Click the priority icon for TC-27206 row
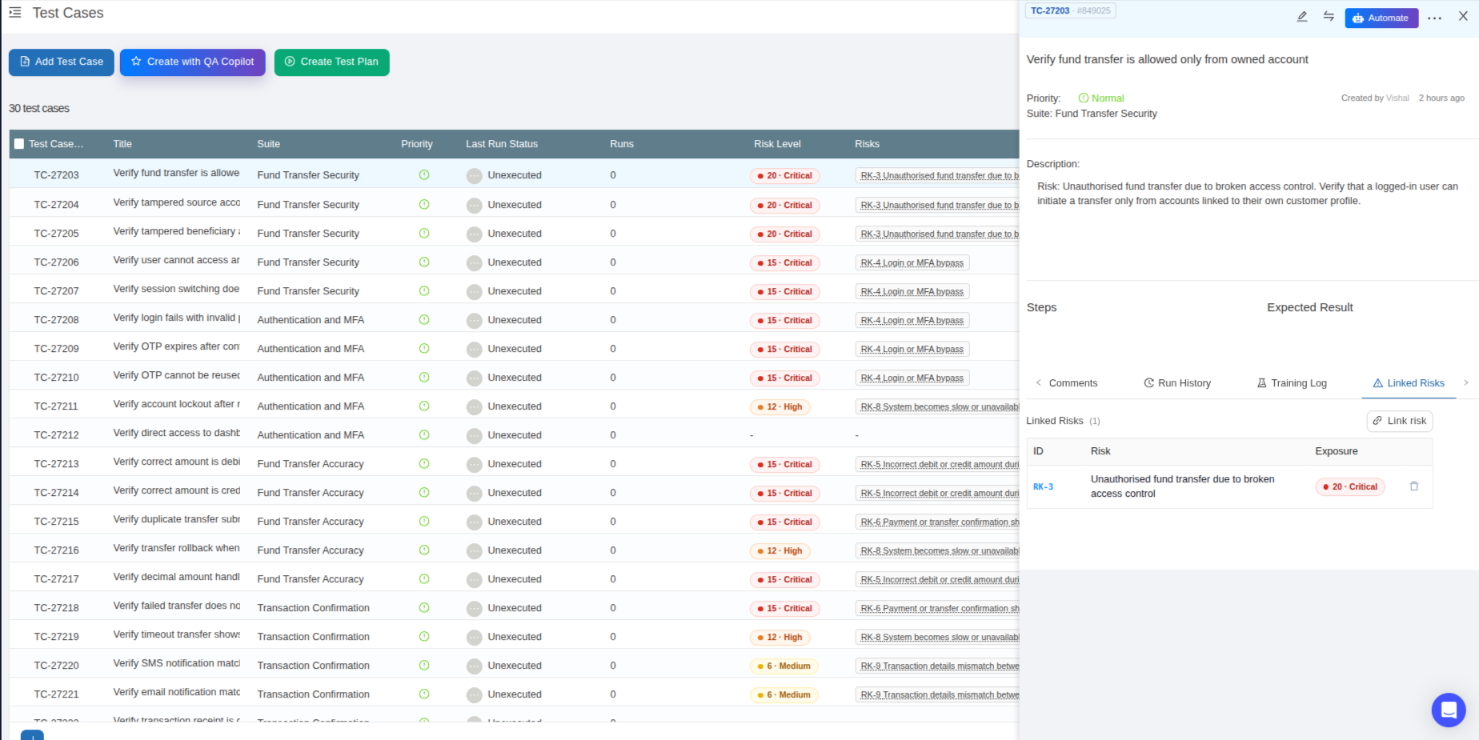 pyautogui.click(x=424, y=262)
